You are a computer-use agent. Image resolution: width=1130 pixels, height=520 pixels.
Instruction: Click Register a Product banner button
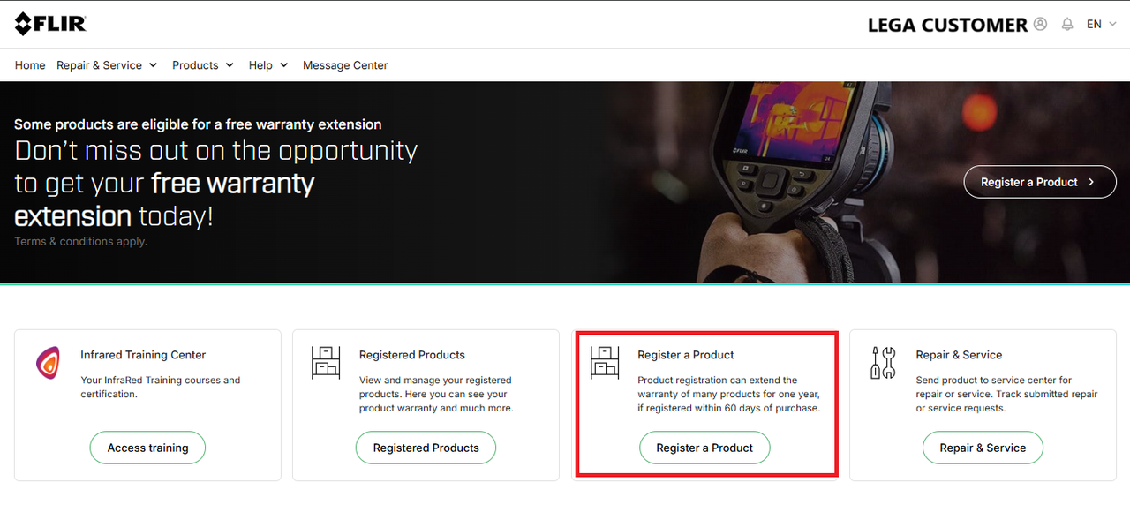[1040, 182]
